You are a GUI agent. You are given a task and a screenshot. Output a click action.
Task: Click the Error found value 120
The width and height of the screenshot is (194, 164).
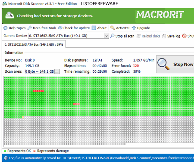tap(136, 66)
